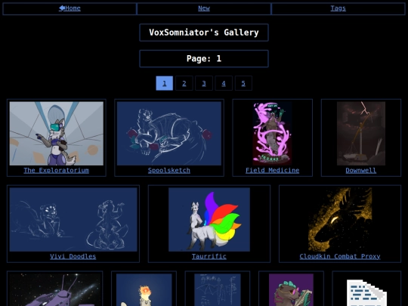
Task: Open the Tags page
Action: point(338,8)
